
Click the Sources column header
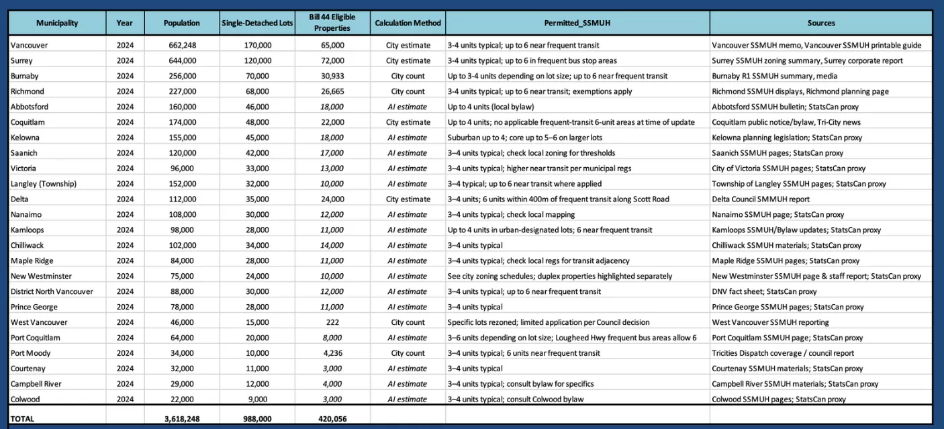coord(820,23)
